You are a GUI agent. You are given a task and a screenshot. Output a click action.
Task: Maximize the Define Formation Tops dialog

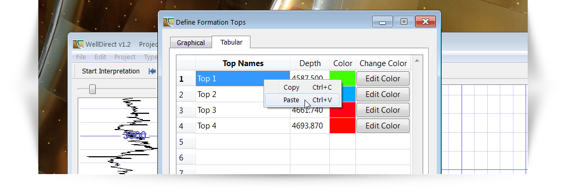coord(404,21)
